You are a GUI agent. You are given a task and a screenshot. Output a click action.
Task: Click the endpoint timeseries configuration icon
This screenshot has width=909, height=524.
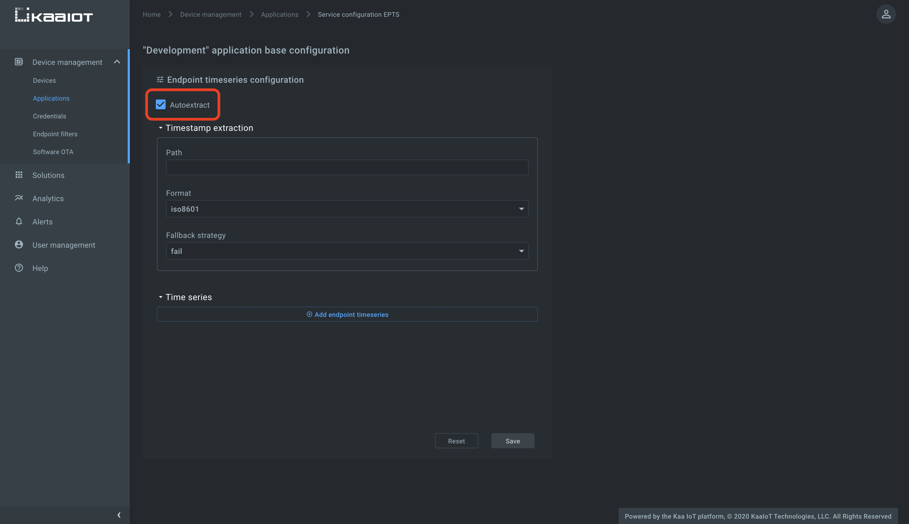pyautogui.click(x=159, y=79)
